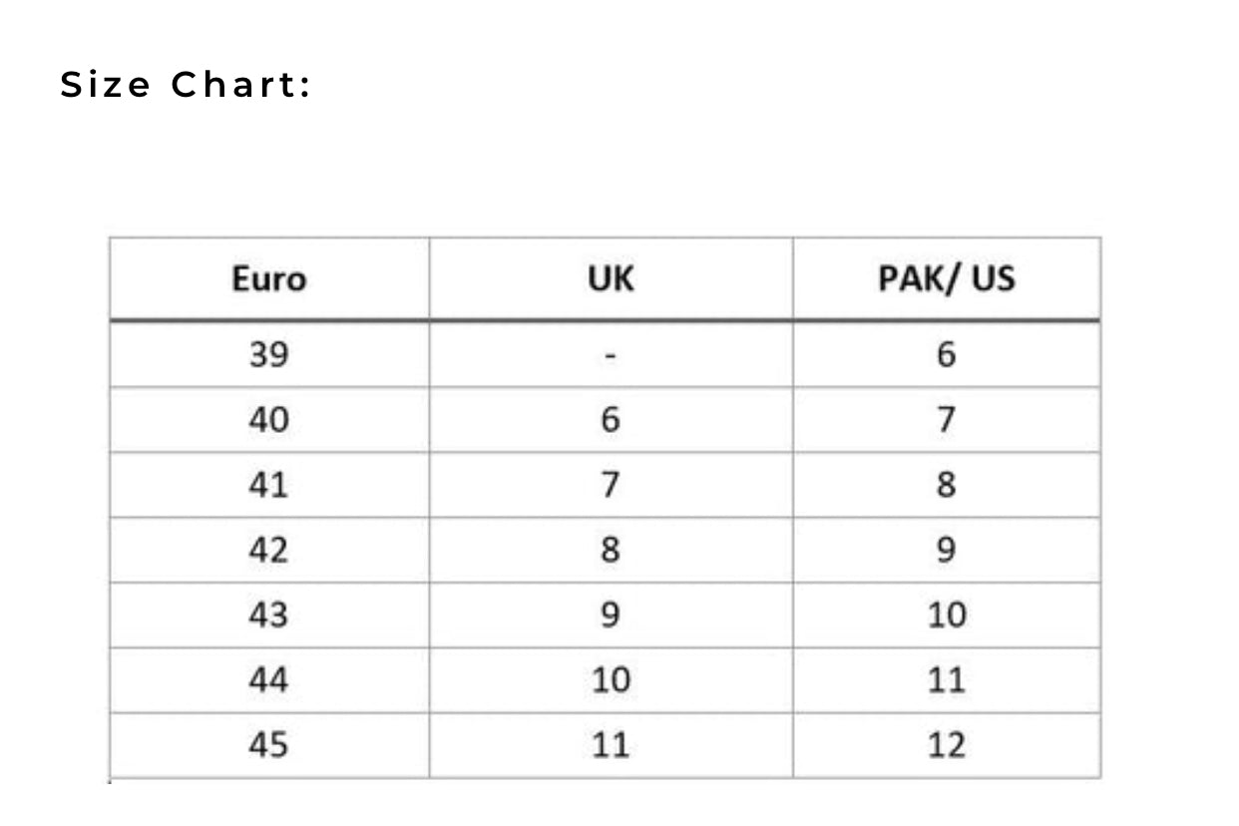Select UK size 11 in Euro 45 row
The width and height of the screenshot is (1239, 826).
point(611,745)
